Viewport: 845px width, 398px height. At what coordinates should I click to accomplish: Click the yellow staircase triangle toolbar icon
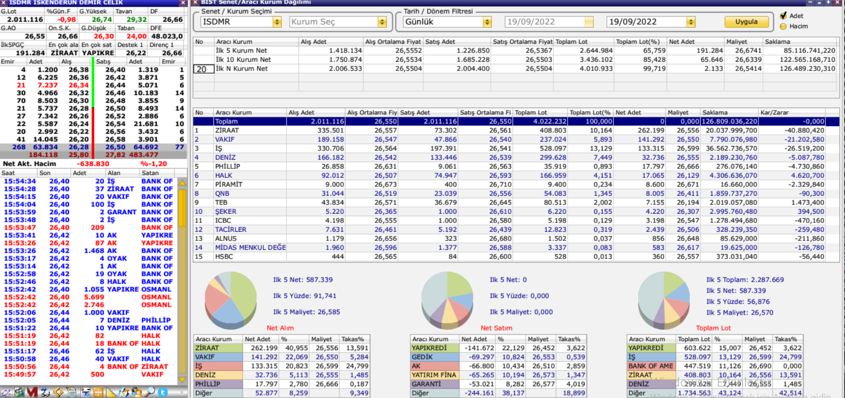(111, 392)
